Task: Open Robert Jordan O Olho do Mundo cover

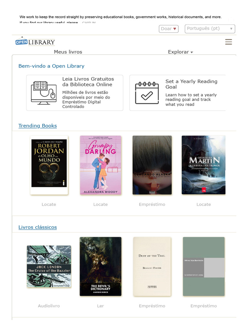Action: pyautogui.click(x=49, y=165)
